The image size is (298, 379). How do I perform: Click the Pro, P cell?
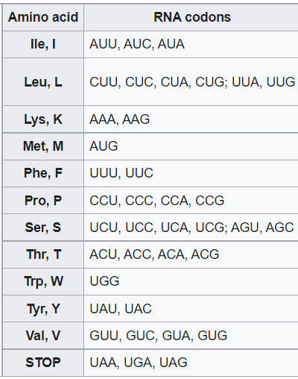pyautogui.click(x=43, y=200)
